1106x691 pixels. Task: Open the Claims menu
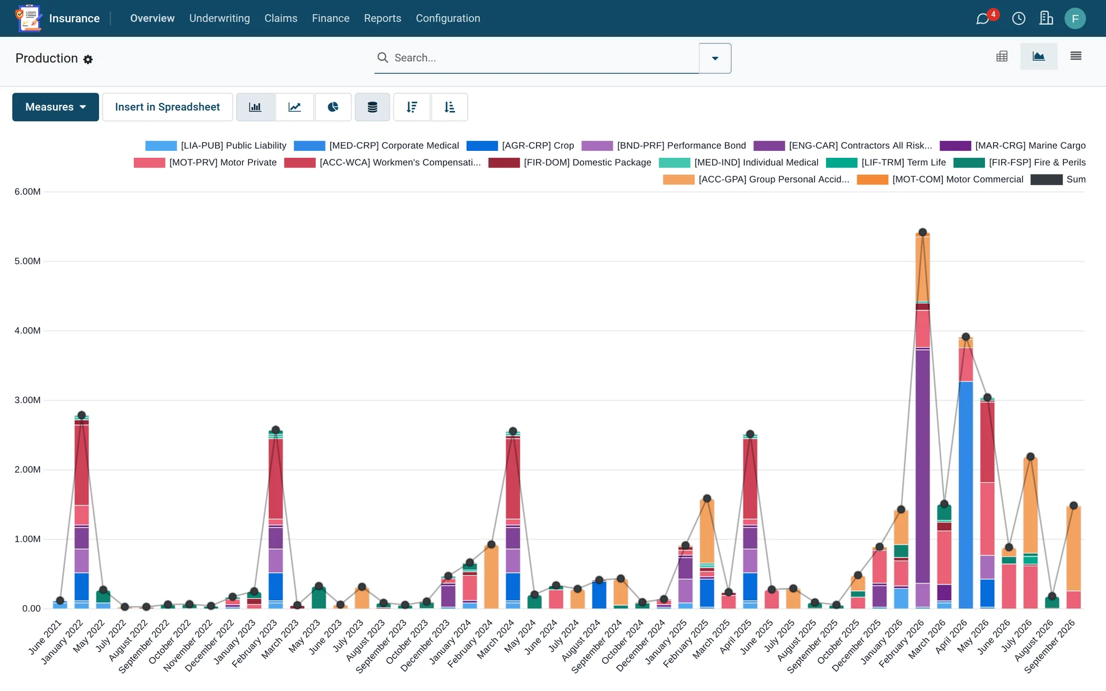pyautogui.click(x=281, y=18)
